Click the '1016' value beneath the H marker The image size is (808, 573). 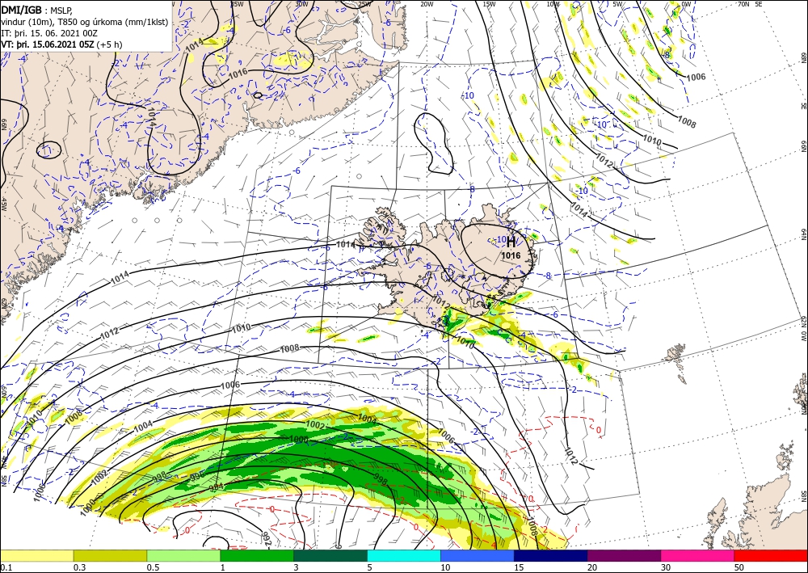(x=511, y=255)
